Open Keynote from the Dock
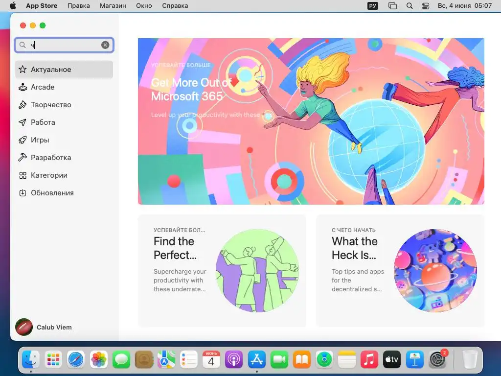Image resolution: width=501 pixels, height=376 pixels. coord(415,360)
